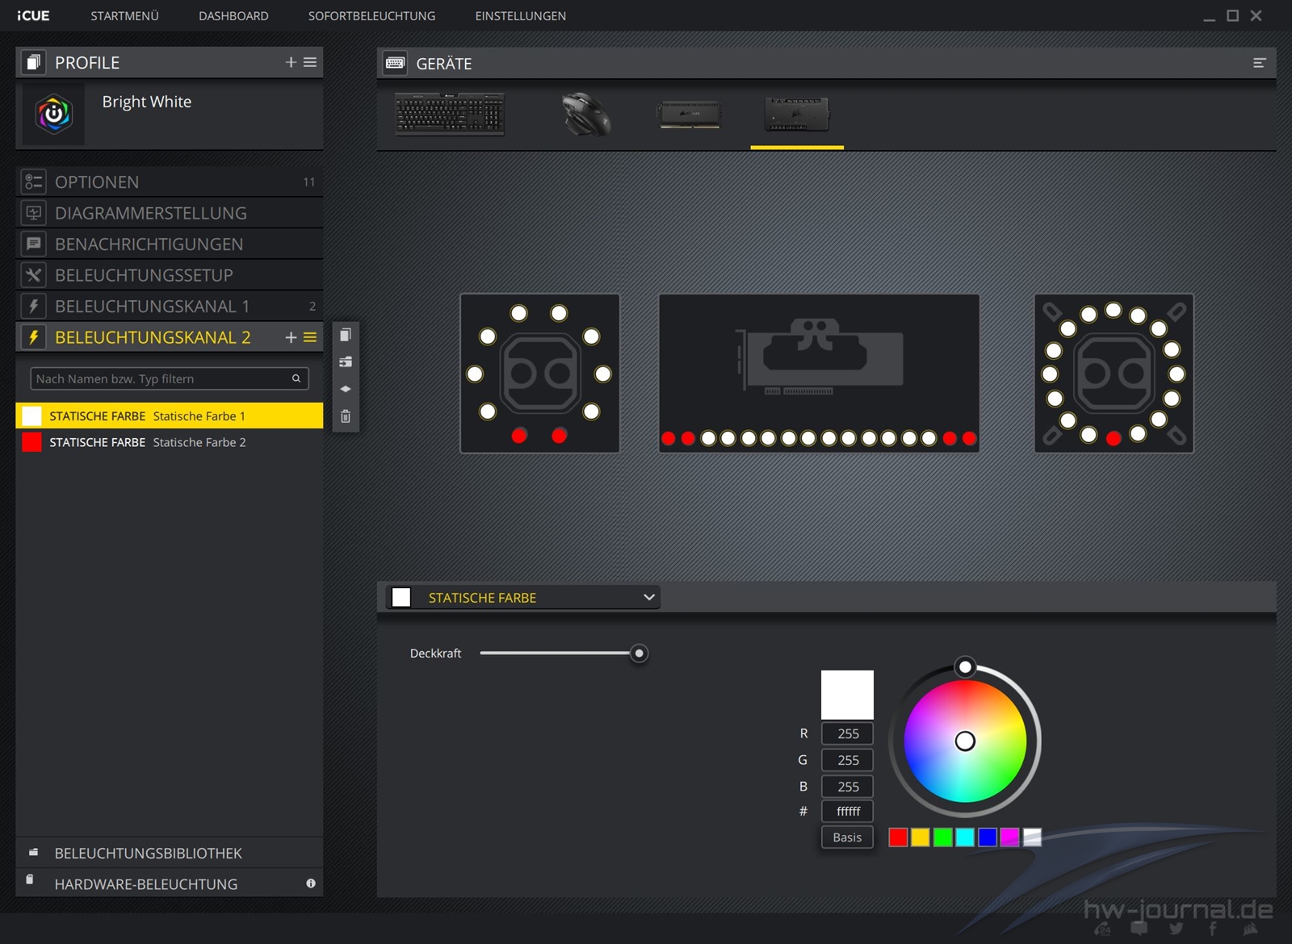This screenshot has height=944, width=1292.
Task: Pick the cyan preset swatch
Action: (x=965, y=837)
